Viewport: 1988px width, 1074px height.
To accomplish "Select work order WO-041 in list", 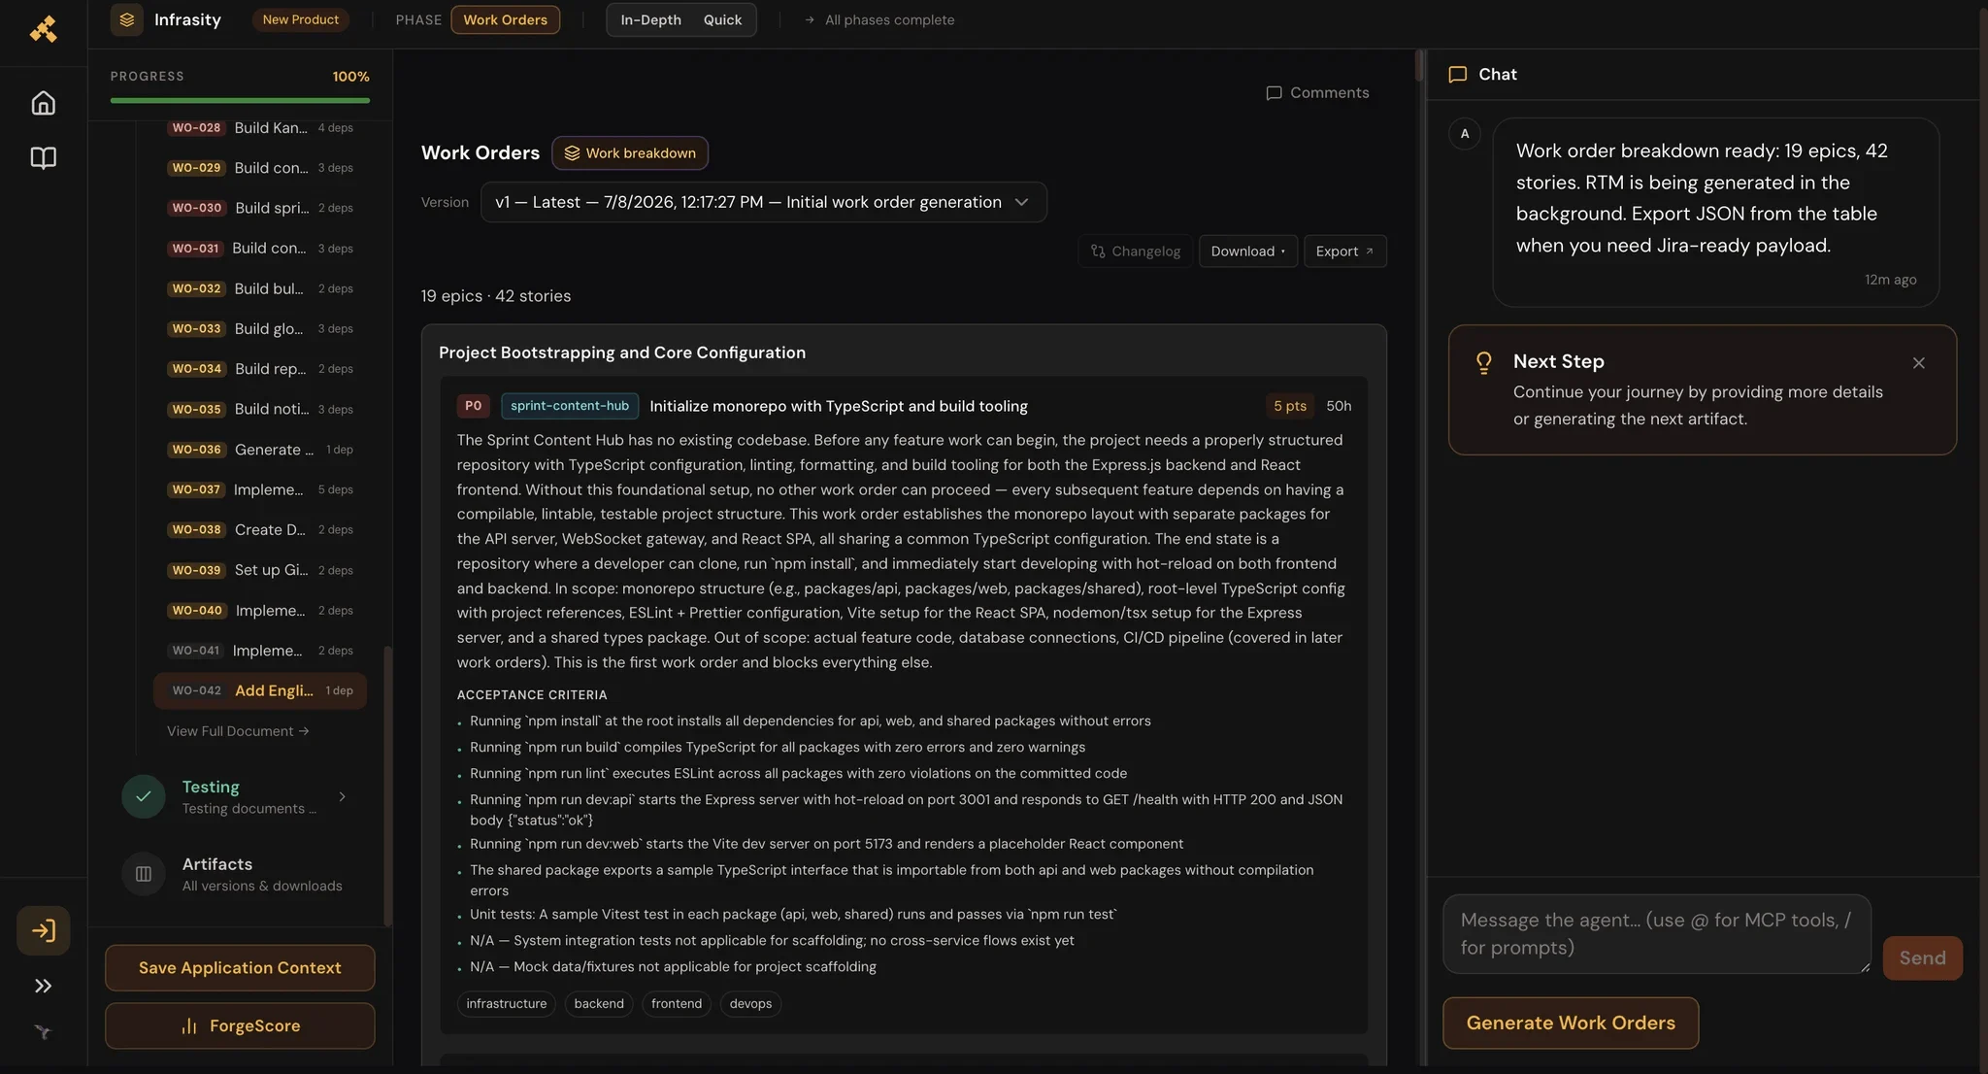I will point(260,651).
